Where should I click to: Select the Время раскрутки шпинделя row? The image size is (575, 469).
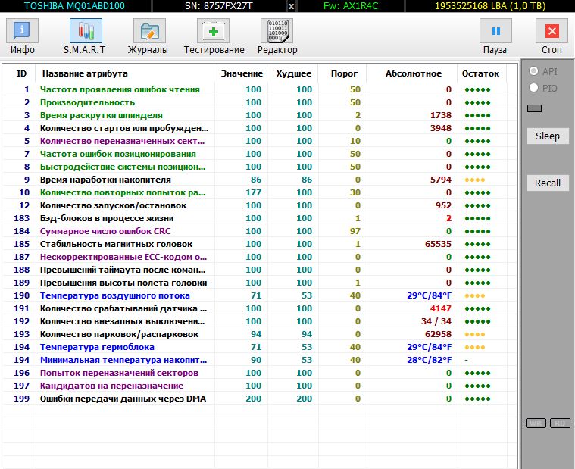[x=258, y=115]
